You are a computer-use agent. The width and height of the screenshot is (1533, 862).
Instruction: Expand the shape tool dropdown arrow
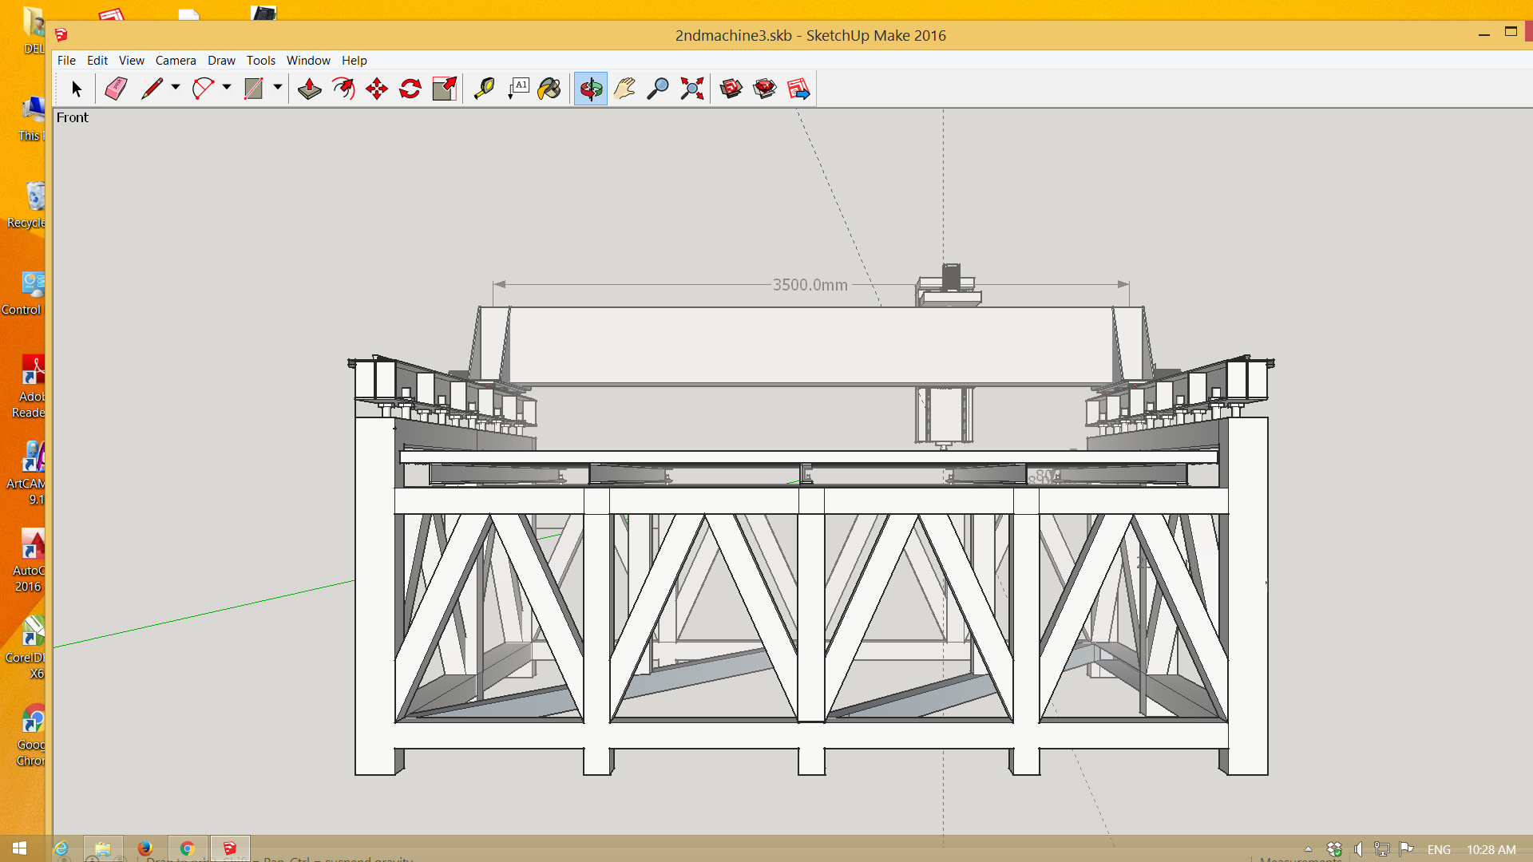pos(278,87)
